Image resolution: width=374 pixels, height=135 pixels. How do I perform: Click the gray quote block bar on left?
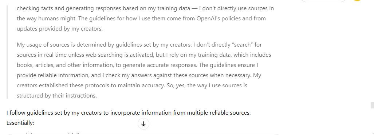tap(7, 52)
